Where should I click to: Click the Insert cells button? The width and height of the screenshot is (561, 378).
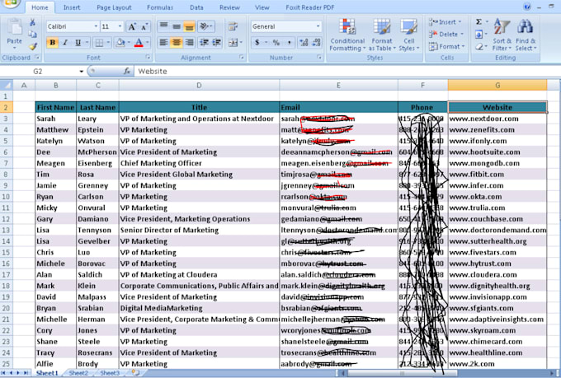point(446,22)
